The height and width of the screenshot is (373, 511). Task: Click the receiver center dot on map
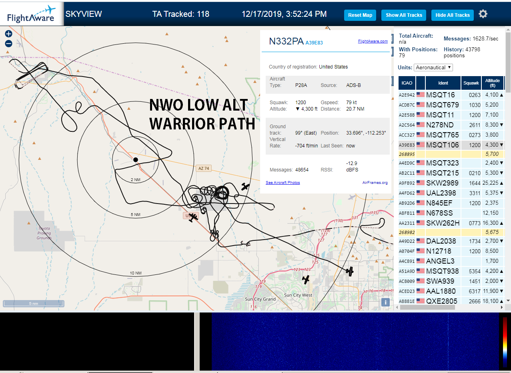(x=136, y=160)
